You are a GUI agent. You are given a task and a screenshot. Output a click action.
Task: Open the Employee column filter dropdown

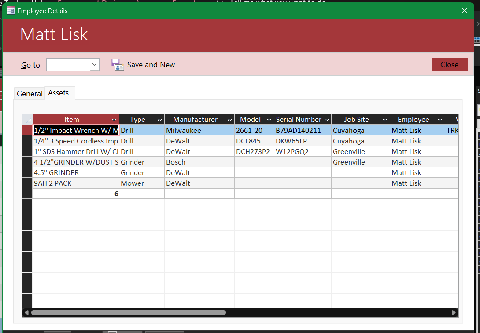440,120
